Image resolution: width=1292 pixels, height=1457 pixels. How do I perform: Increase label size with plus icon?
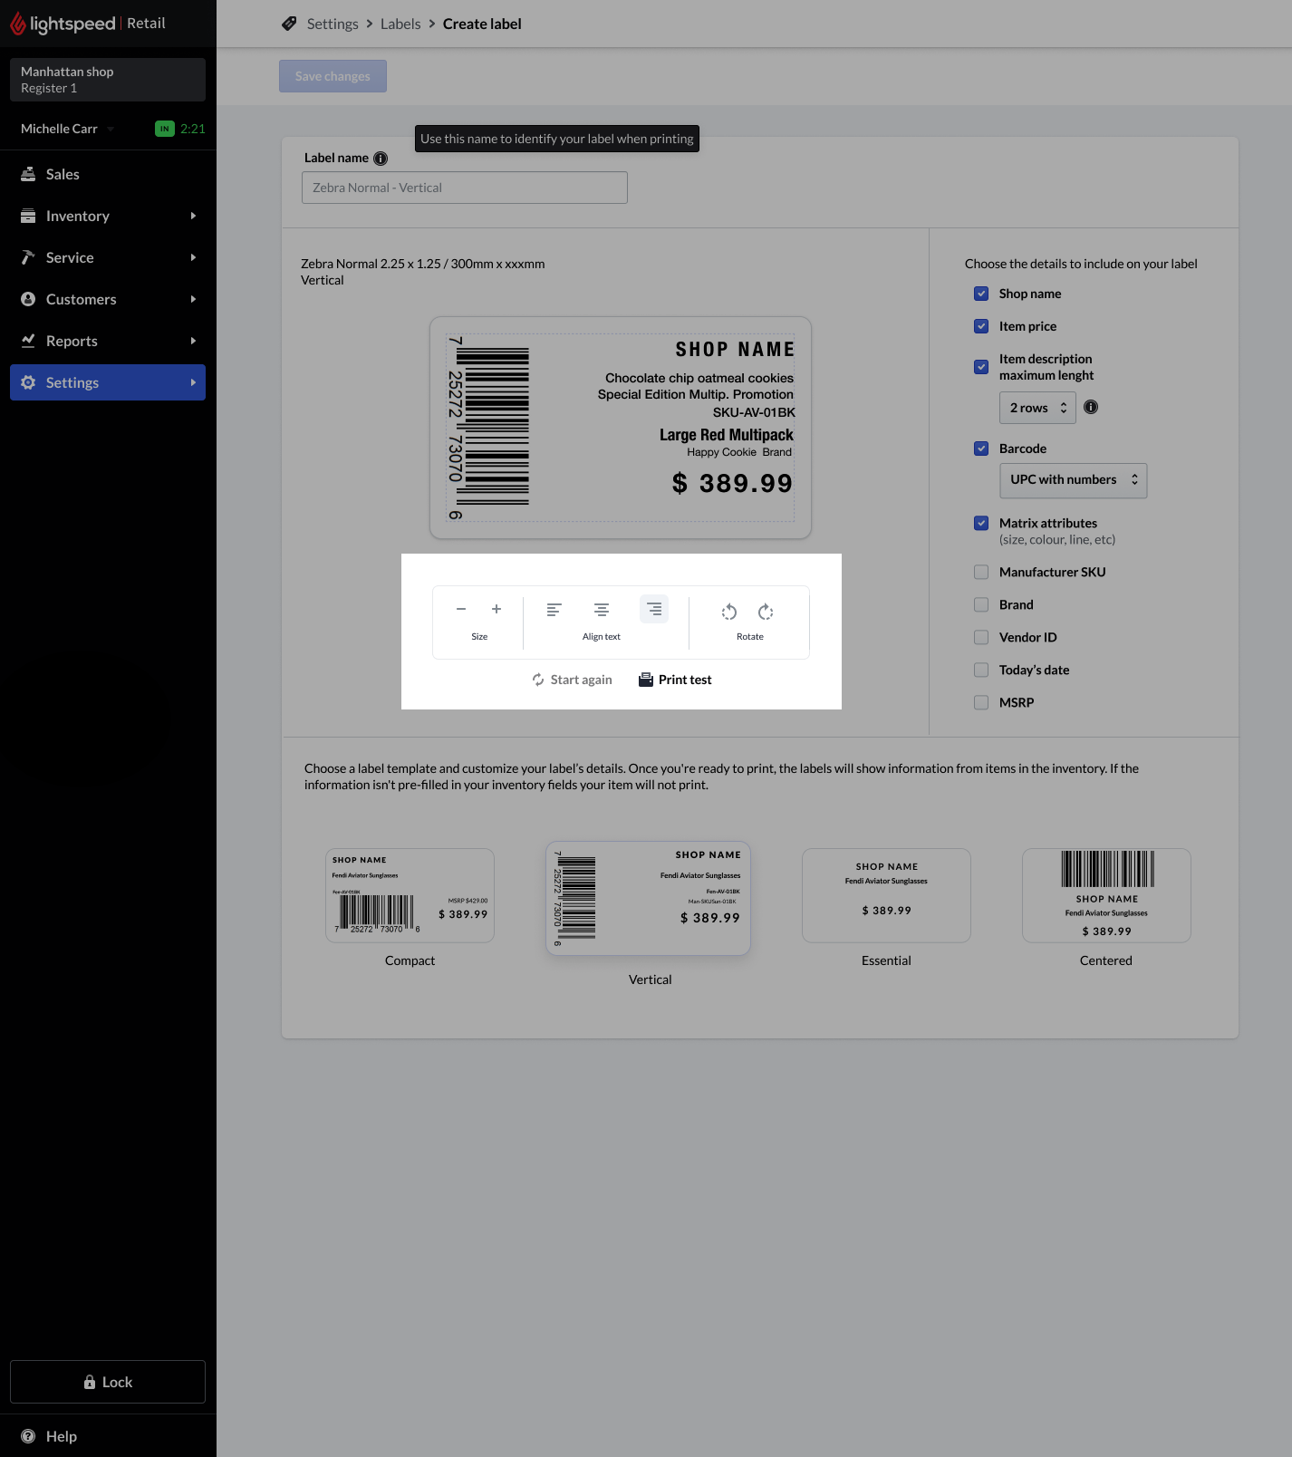coord(497,609)
